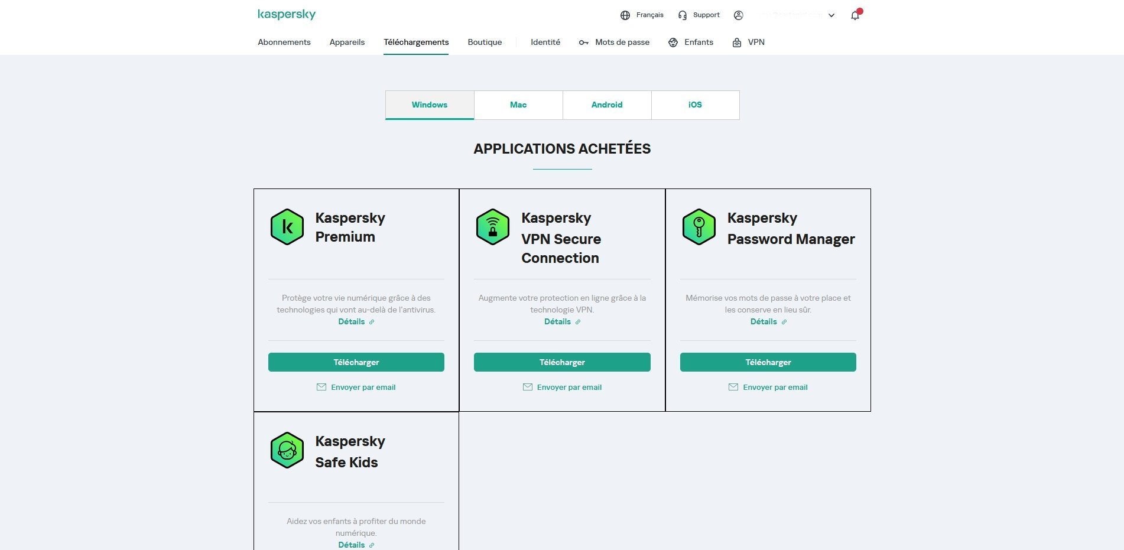Viewport: 1124px width, 550px height.
Task: Click the globe language icon
Action: 625,15
